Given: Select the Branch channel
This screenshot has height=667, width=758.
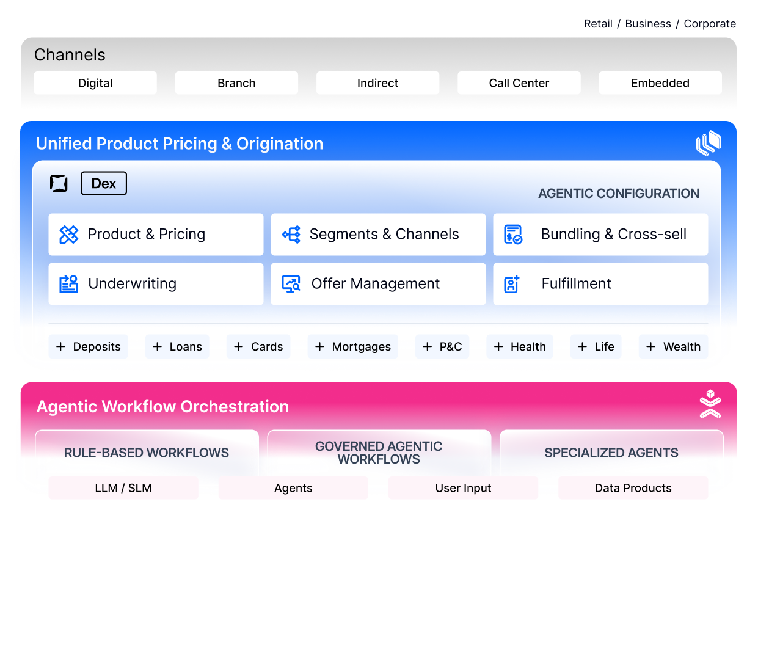Looking at the screenshot, I should click(236, 83).
